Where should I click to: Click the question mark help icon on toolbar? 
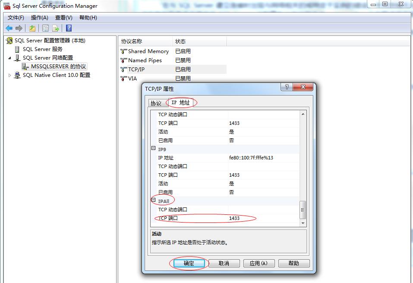(68, 28)
